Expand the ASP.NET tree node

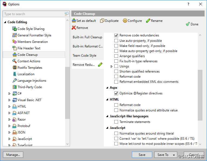[9, 113]
